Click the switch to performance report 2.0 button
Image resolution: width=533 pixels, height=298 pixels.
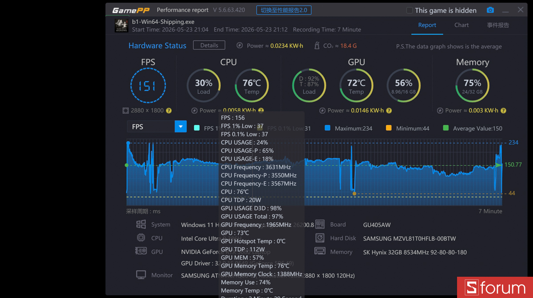pos(284,10)
